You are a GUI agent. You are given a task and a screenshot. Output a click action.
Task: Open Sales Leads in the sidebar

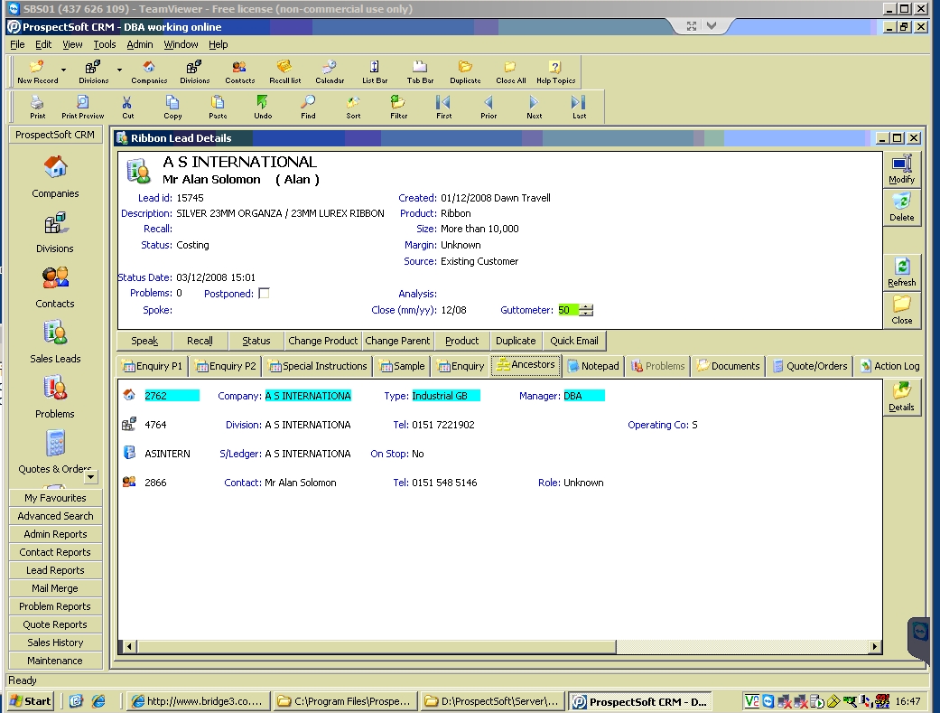[55, 342]
